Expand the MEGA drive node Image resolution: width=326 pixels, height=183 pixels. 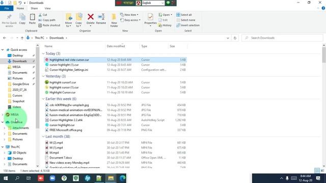3,114
